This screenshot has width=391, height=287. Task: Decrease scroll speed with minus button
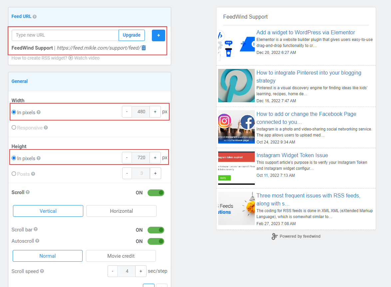click(x=113, y=271)
